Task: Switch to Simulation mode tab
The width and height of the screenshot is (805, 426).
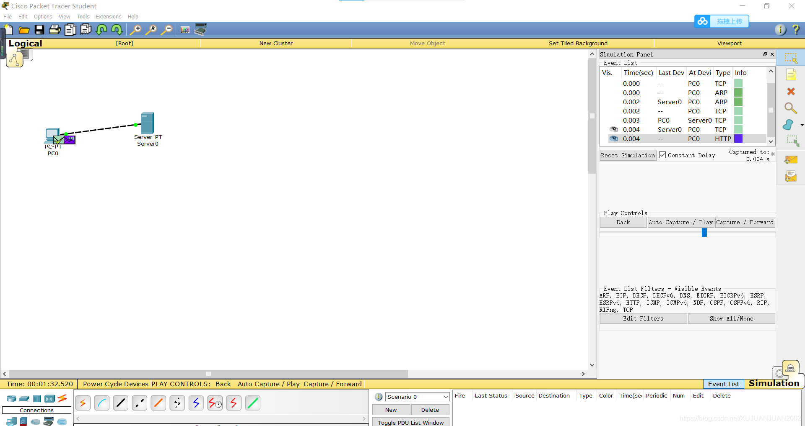Action: 774,383
